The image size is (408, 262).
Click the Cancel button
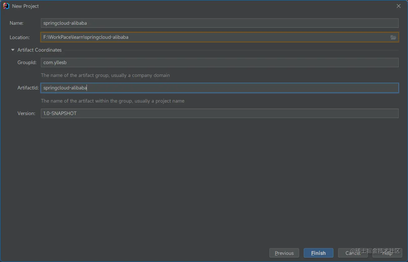click(x=353, y=253)
